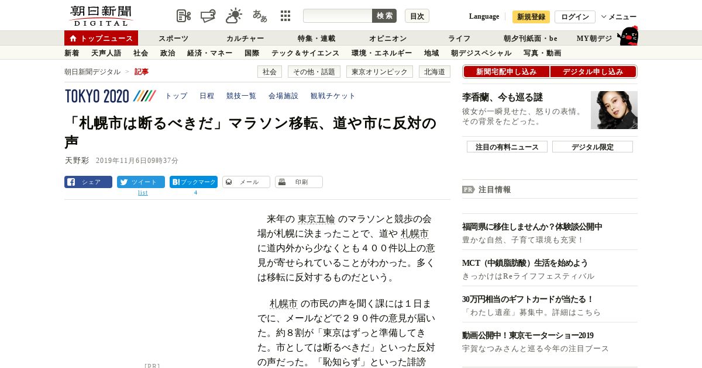
Task: Click the その他・話題 tag
Action: pos(314,72)
